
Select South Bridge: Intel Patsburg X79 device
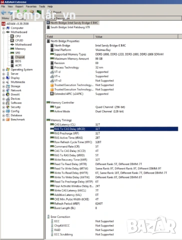coord(68,27)
